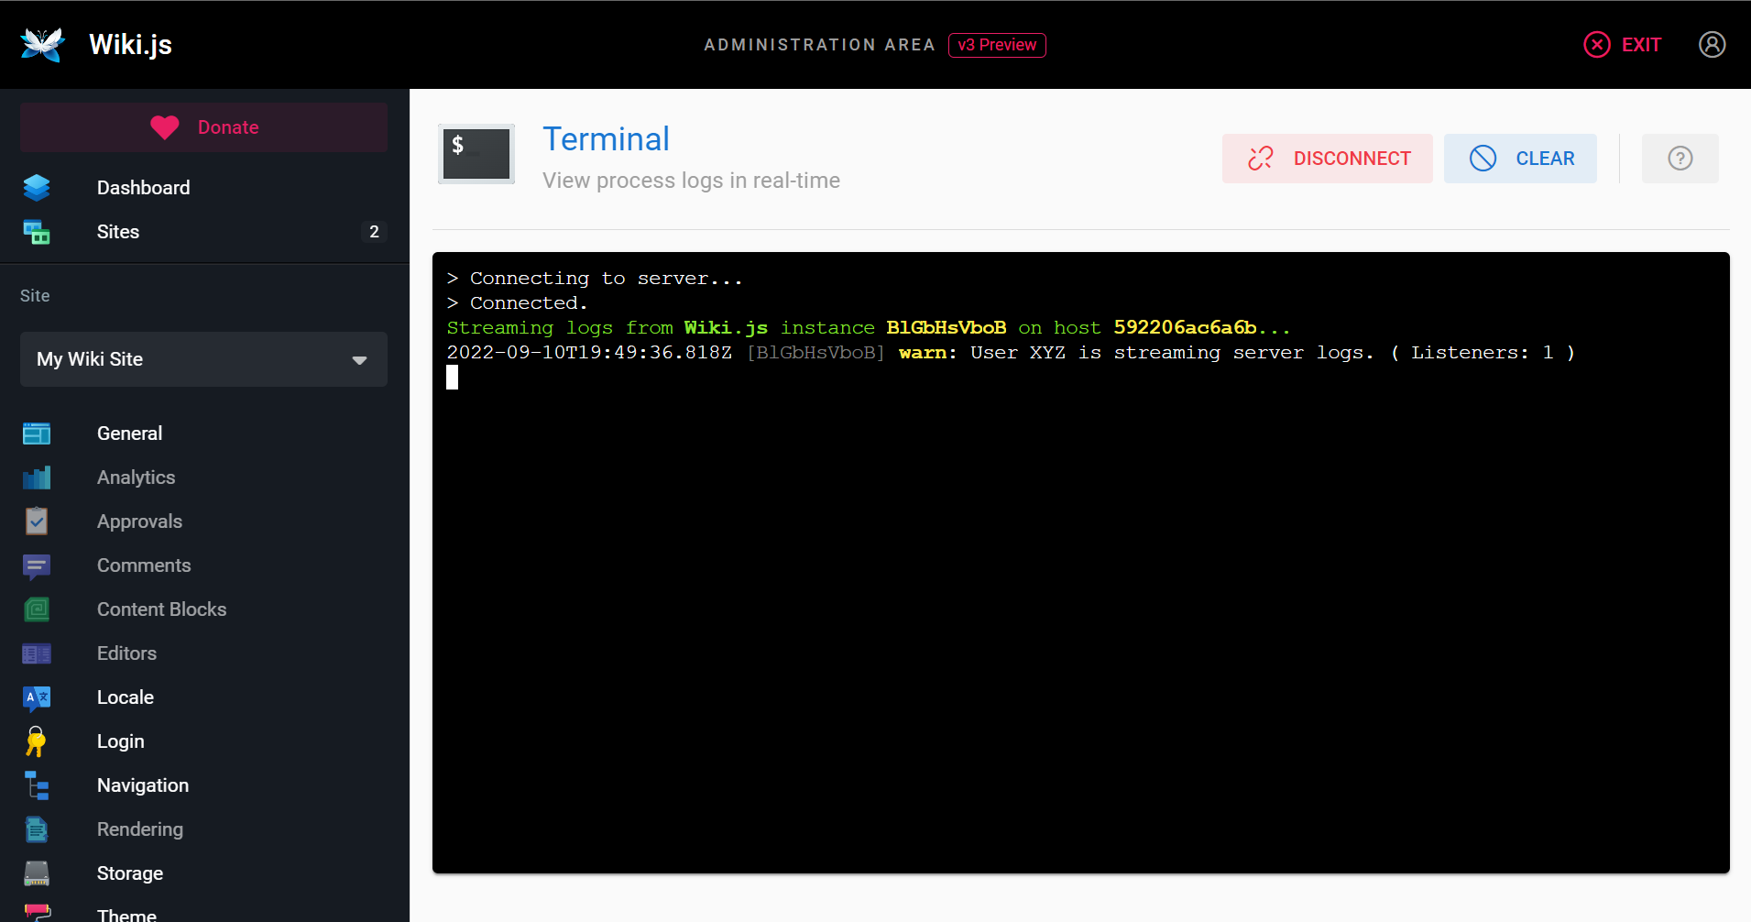This screenshot has width=1751, height=922.
Task: Click the v3 Preview badge
Action: point(996,45)
